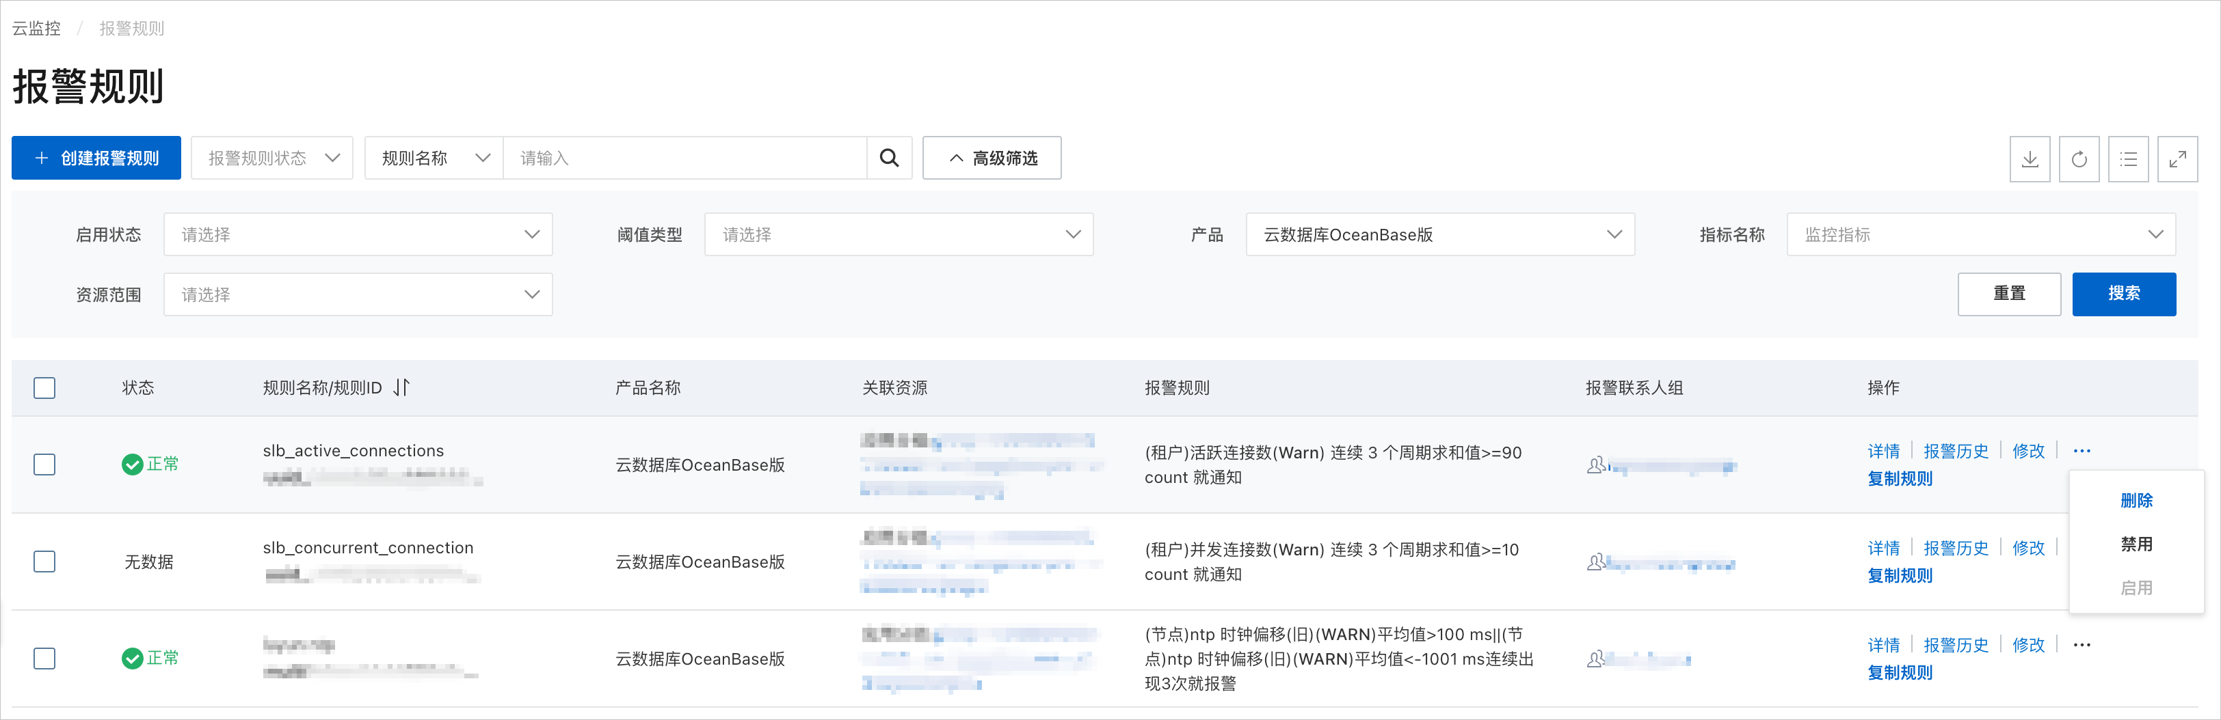Open 报警规则状态 dropdown

[x=271, y=158]
